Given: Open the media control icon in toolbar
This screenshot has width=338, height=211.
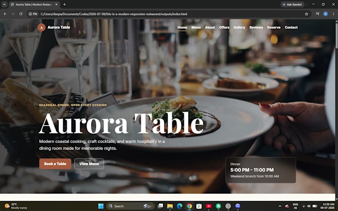Looking at the screenshot, I should (318, 14).
